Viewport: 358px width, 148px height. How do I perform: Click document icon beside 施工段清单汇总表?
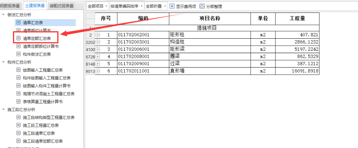[x=18, y=133]
